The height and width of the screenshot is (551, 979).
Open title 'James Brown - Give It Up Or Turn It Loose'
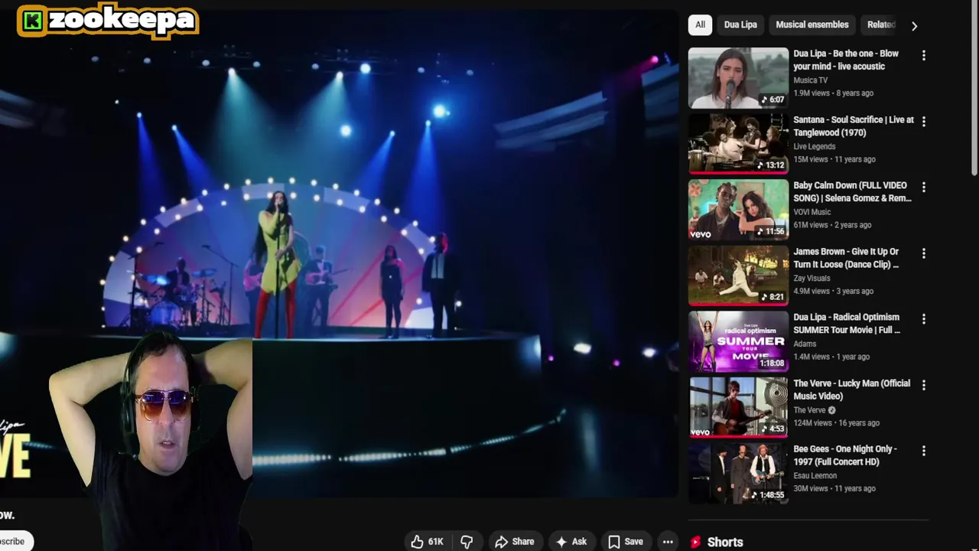point(846,258)
